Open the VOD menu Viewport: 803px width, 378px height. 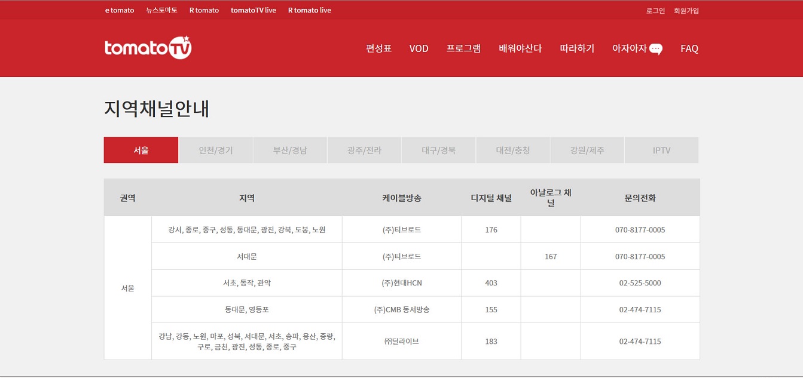click(419, 48)
